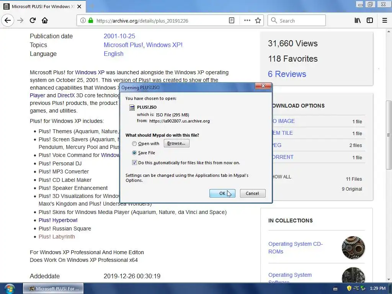Click the ISO file icon in the dialog
This screenshot has height=294, width=392.
(x=132, y=108)
